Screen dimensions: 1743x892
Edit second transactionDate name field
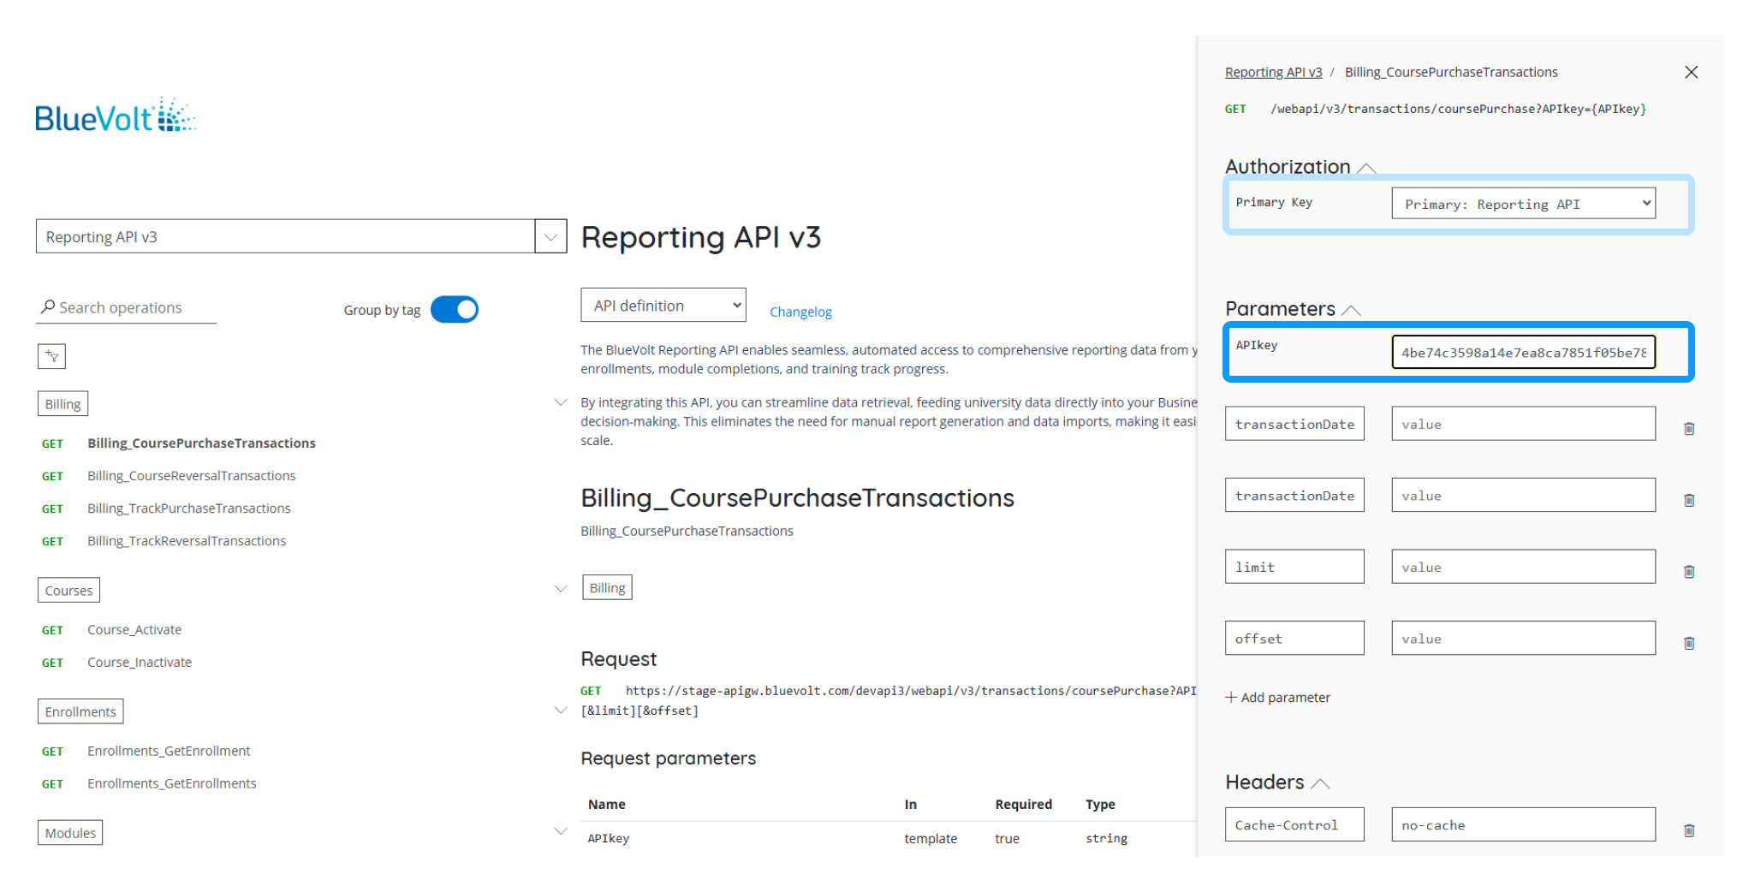point(1294,496)
